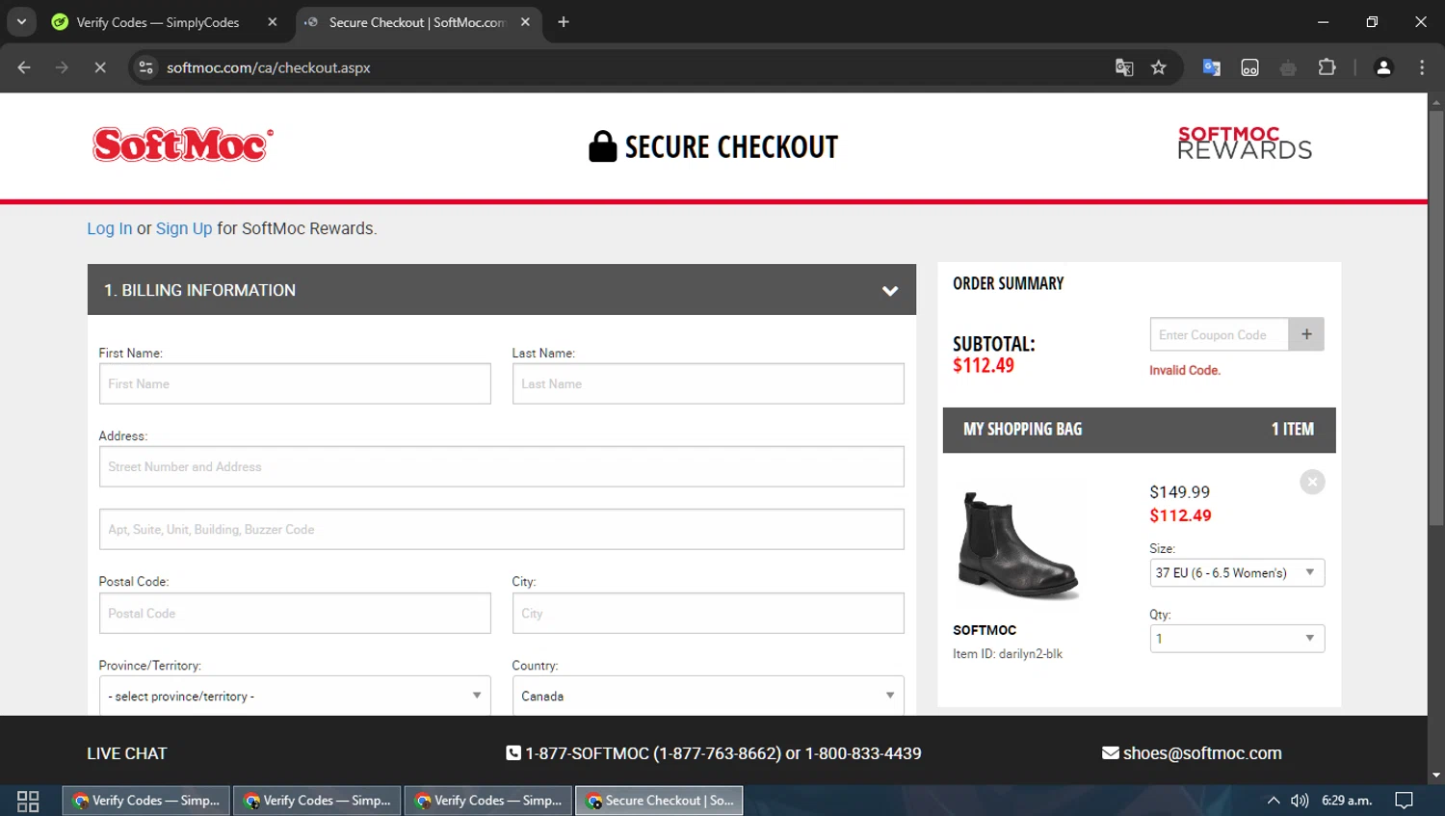Viewport: 1445px width, 816px height.
Task: Click the SoftMoc Rewards logo
Action: 1245,143
